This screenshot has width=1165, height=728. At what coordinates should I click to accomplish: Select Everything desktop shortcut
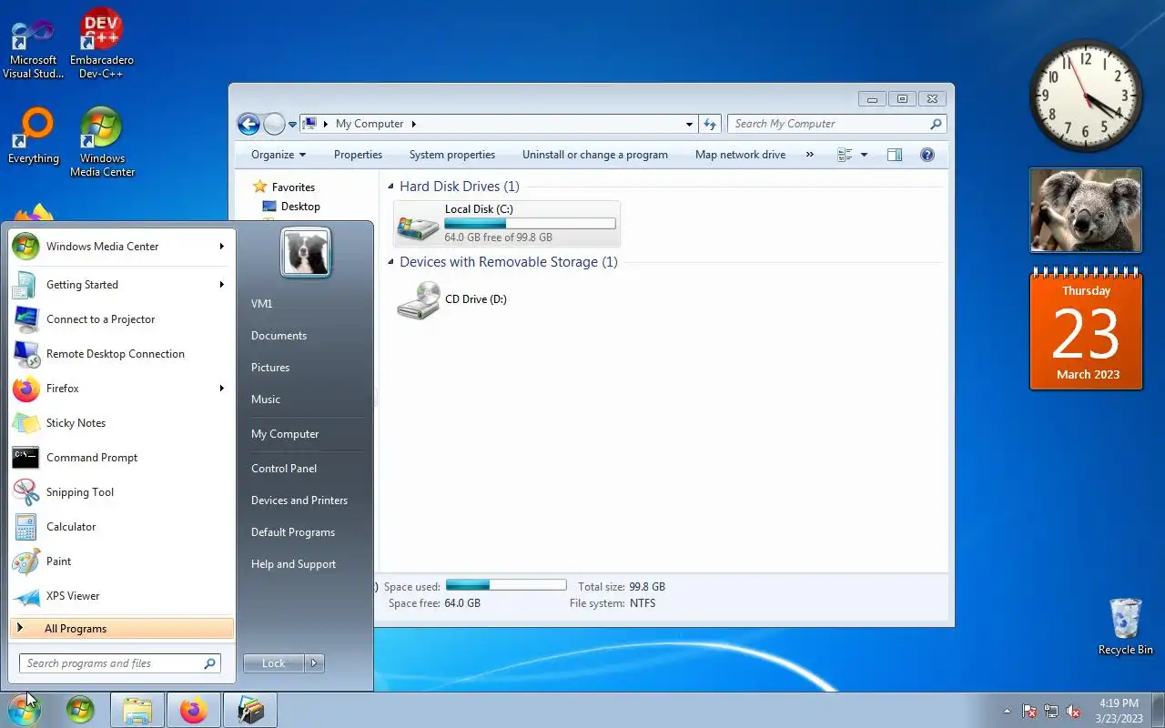pyautogui.click(x=34, y=136)
